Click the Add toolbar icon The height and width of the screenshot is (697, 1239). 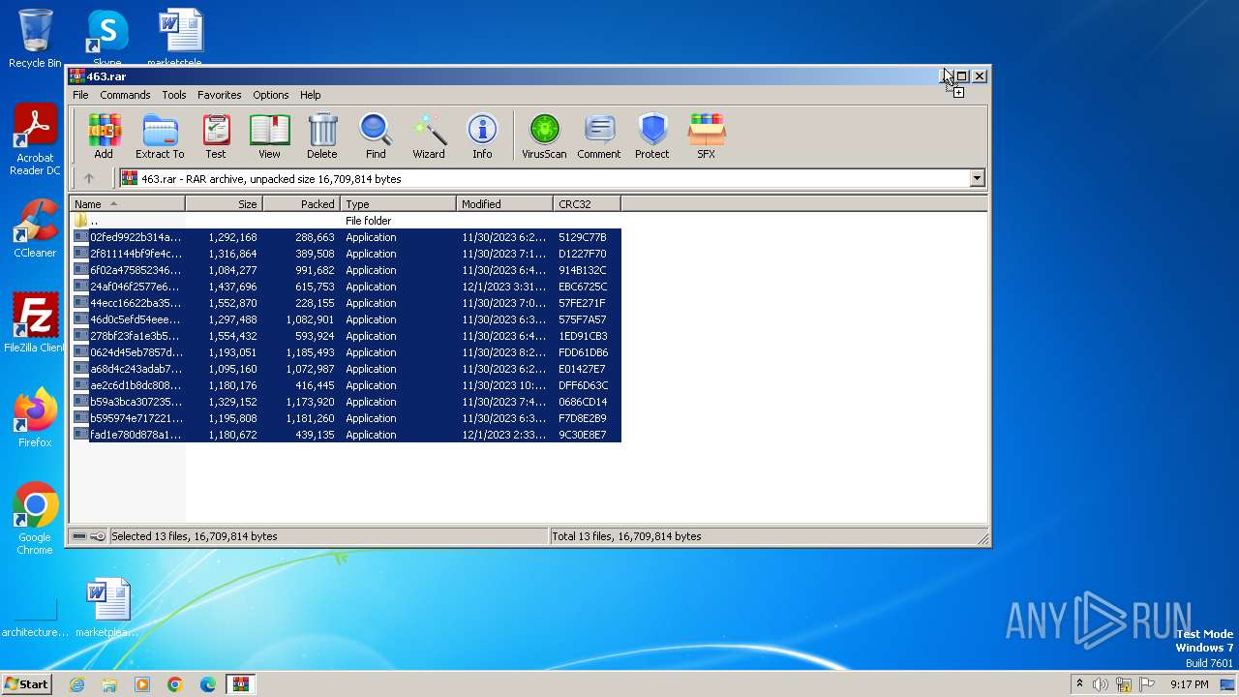(104, 136)
